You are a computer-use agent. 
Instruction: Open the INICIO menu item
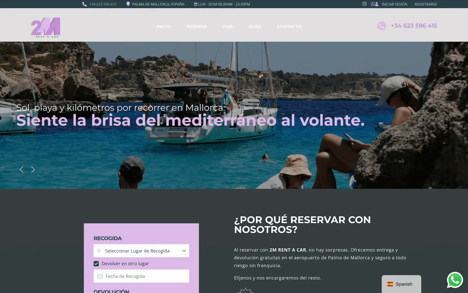[163, 26]
